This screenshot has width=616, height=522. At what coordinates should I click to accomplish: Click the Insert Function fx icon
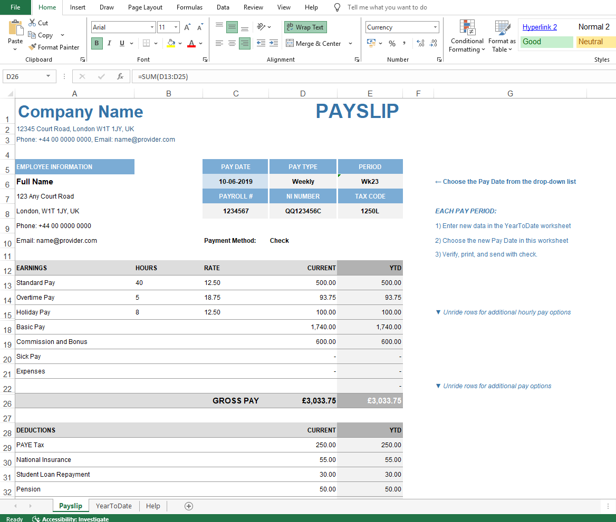click(x=120, y=76)
